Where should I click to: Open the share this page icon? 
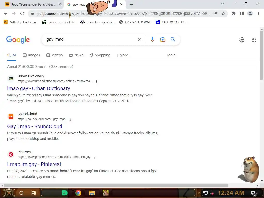point(215,13)
